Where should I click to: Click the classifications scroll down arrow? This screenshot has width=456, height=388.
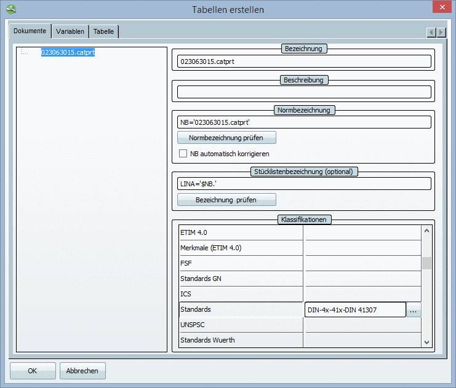(426, 342)
